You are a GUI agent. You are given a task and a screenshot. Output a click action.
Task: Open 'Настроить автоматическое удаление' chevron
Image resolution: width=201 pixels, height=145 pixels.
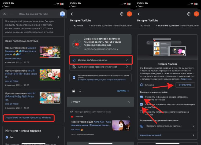click(x=193, y=126)
